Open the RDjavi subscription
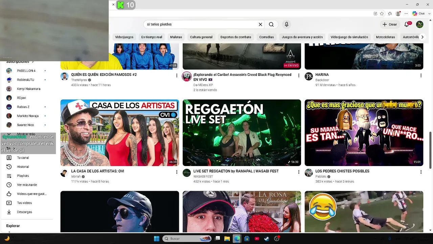This screenshot has width=433, height=244. (x=27, y=98)
